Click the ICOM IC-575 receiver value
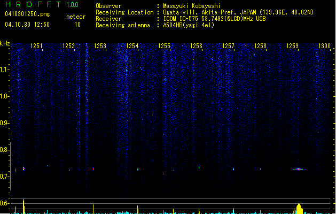 215,19
